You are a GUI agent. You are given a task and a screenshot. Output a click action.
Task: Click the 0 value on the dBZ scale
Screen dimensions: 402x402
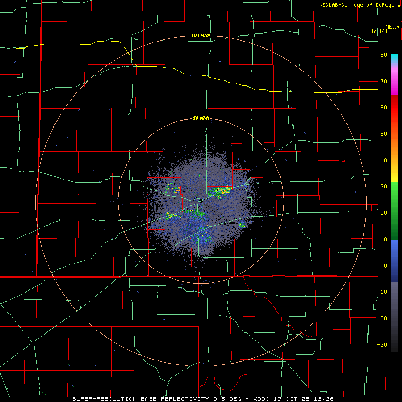(x=385, y=266)
